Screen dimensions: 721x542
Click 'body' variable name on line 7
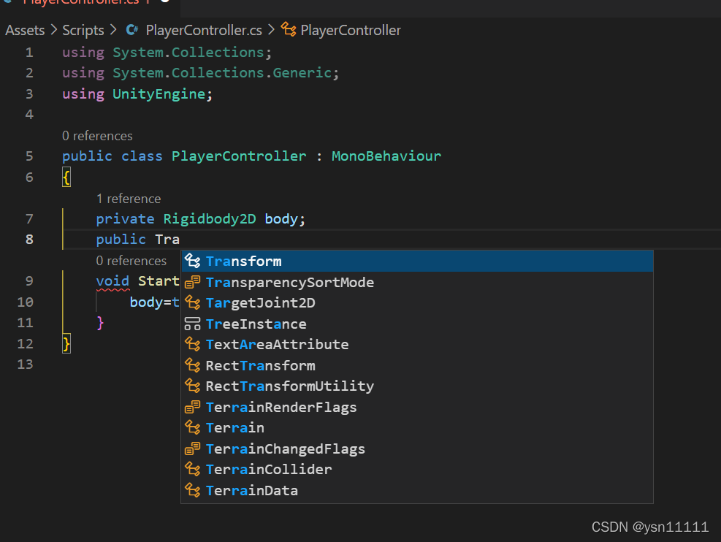pyautogui.click(x=281, y=219)
